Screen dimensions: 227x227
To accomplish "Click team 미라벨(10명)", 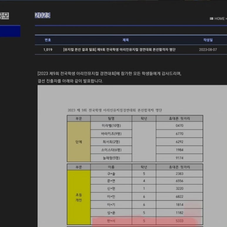I will [x=111, y=126].
